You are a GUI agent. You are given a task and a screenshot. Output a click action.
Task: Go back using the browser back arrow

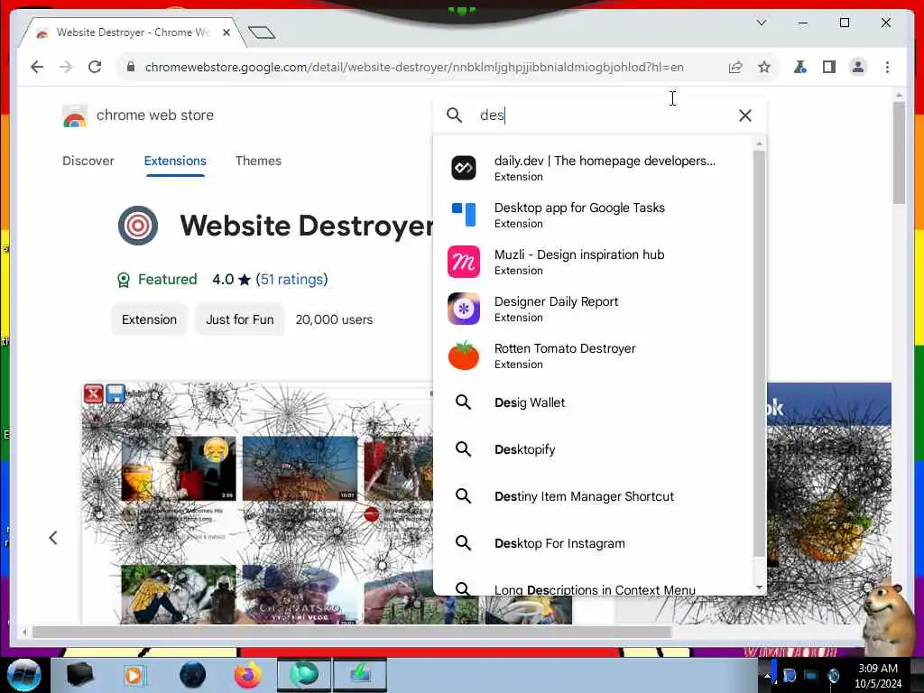coord(37,67)
